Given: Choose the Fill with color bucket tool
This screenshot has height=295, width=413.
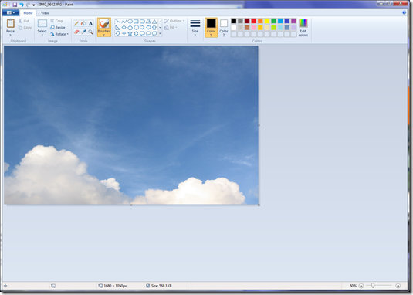Looking at the screenshot, I should [x=83, y=24].
